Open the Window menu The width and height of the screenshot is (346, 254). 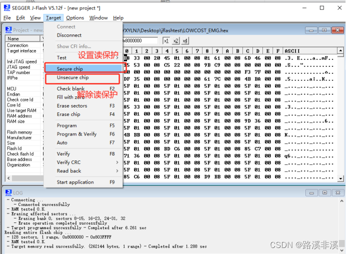(98, 18)
